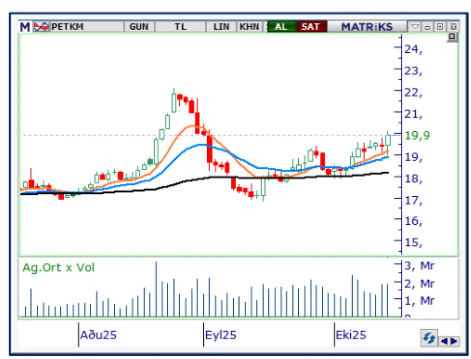Select the Ag.Ort x Vol indicator label
This screenshot has height=359, width=471.
[x=58, y=267]
